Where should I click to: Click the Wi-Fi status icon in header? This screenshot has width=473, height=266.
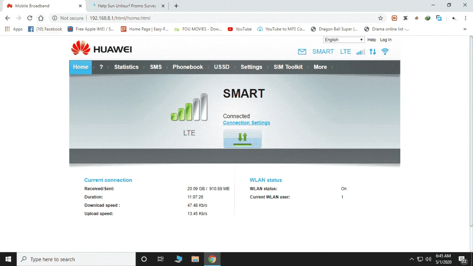click(x=385, y=52)
